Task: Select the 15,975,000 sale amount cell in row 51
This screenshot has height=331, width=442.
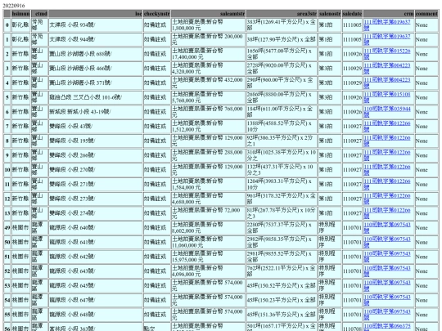Action: [x=209, y=257]
